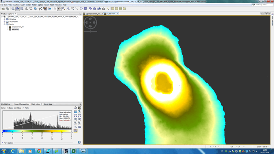Expand the Metadata tree node

coord(4,19)
